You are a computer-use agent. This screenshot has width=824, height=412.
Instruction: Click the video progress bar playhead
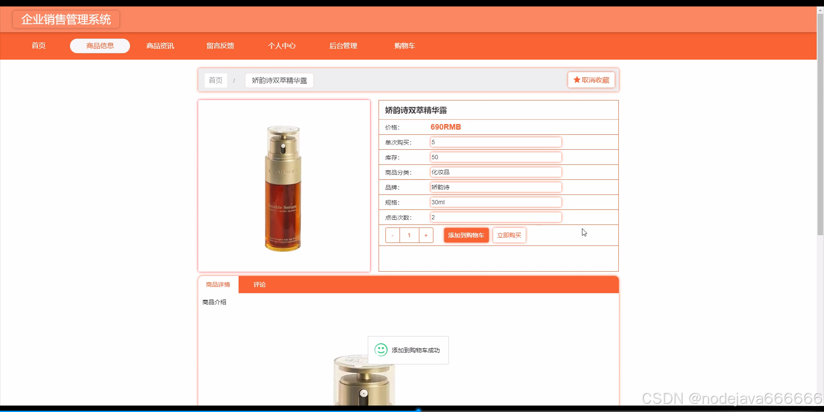tap(418, 410)
